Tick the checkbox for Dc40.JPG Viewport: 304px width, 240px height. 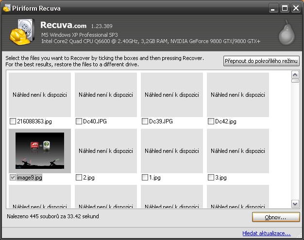click(79, 121)
